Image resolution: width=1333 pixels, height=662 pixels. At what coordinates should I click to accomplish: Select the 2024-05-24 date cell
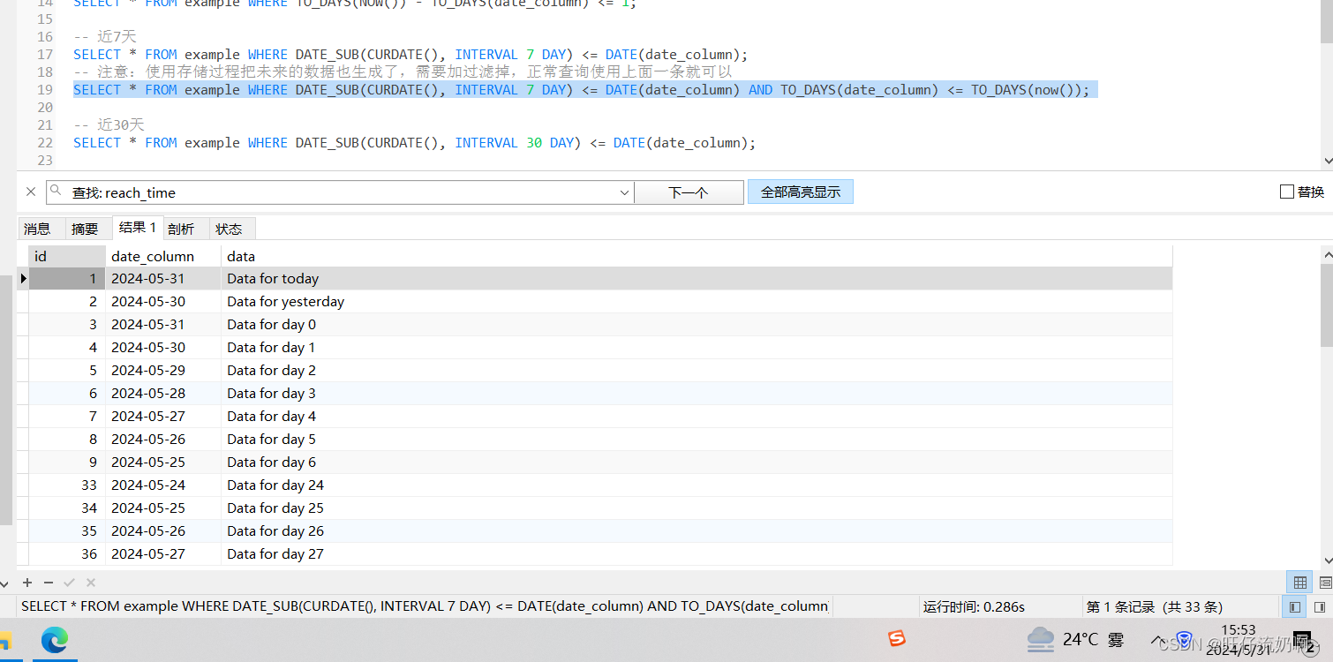163,485
